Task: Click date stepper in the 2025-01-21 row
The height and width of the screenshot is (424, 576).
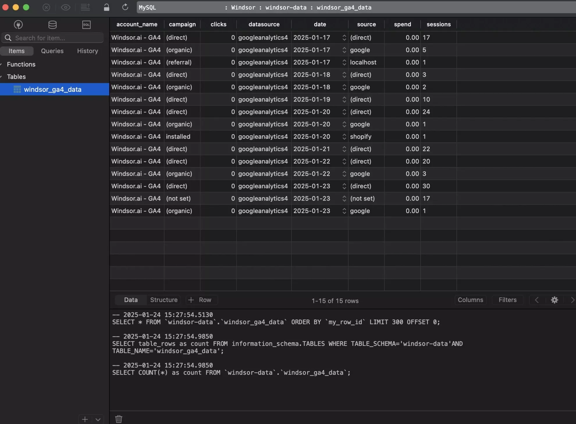Action: [x=344, y=149]
